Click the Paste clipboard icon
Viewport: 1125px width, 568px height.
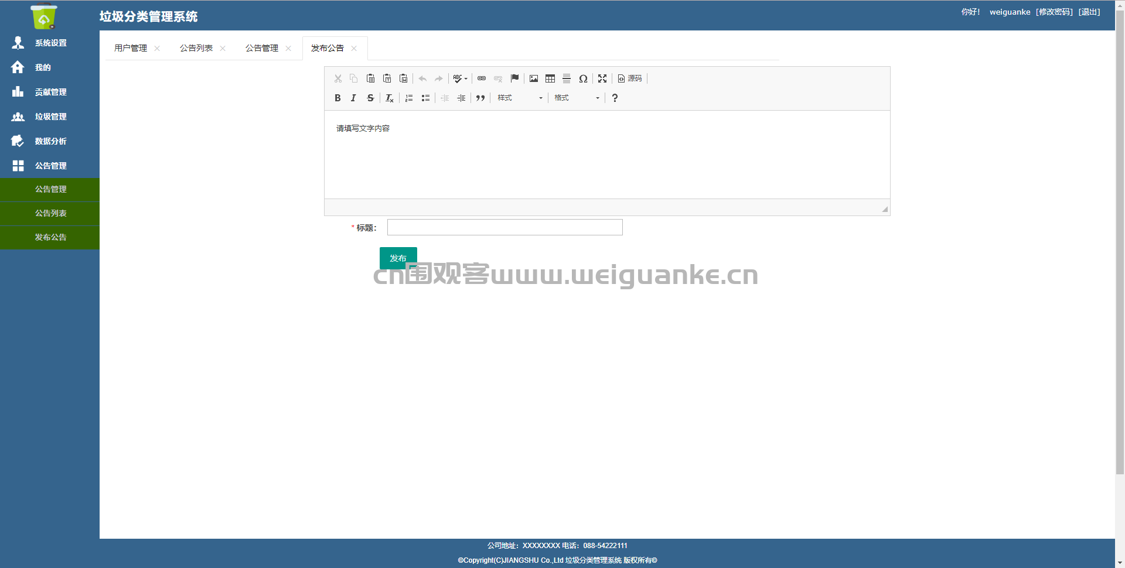point(370,78)
